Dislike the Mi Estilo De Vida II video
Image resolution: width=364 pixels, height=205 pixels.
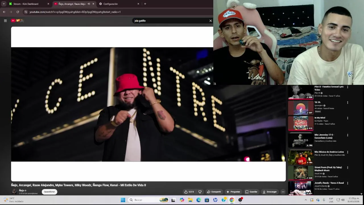(200, 192)
